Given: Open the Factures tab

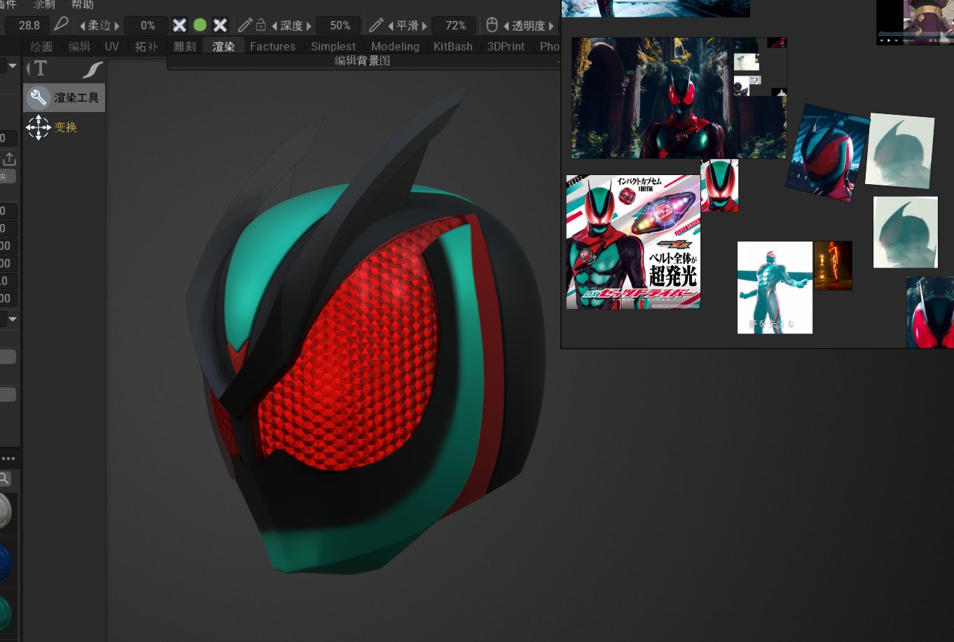Looking at the screenshot, I should point(272,46).
